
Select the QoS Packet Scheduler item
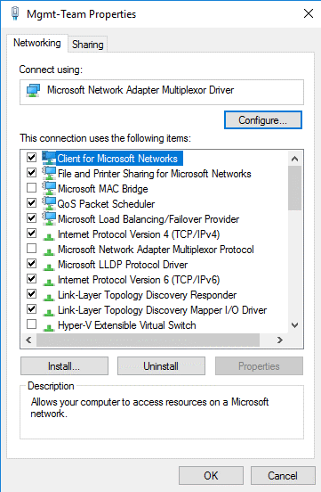(106, 204)
